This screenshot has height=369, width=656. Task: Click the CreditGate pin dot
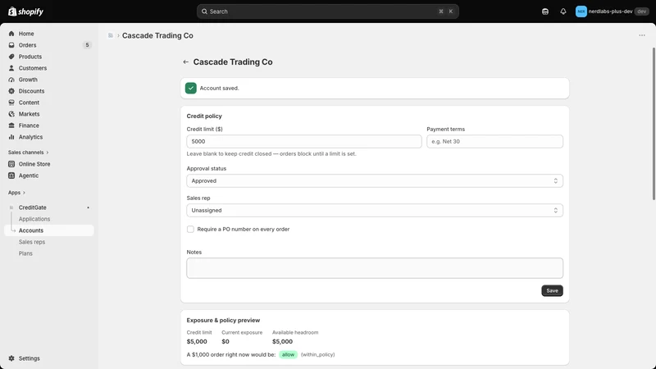click(88, 207)
